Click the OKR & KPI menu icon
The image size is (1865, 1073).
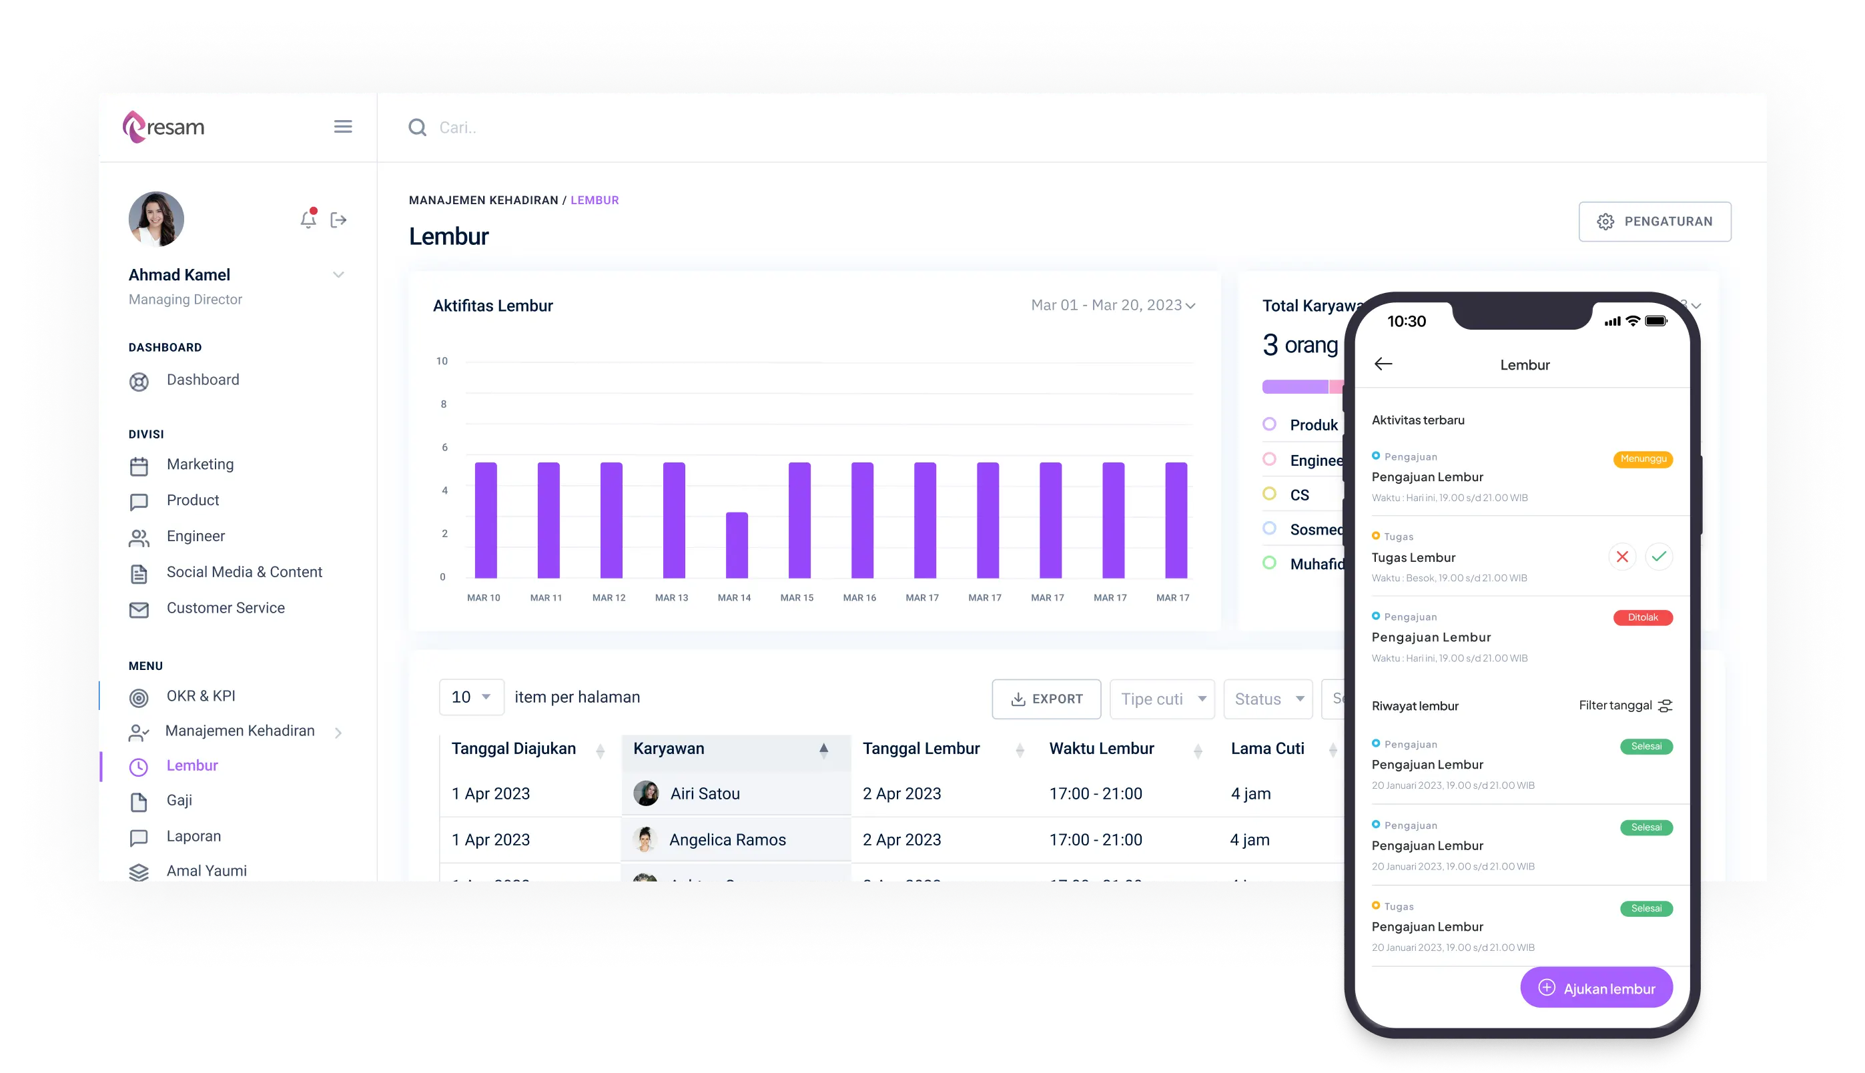tap(138, 695)
